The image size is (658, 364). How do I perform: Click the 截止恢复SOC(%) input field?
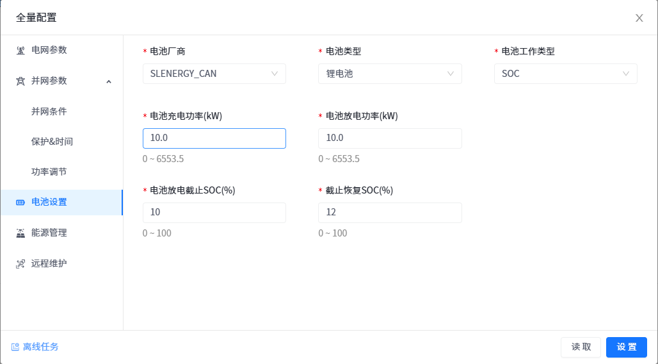click(390, 213)
